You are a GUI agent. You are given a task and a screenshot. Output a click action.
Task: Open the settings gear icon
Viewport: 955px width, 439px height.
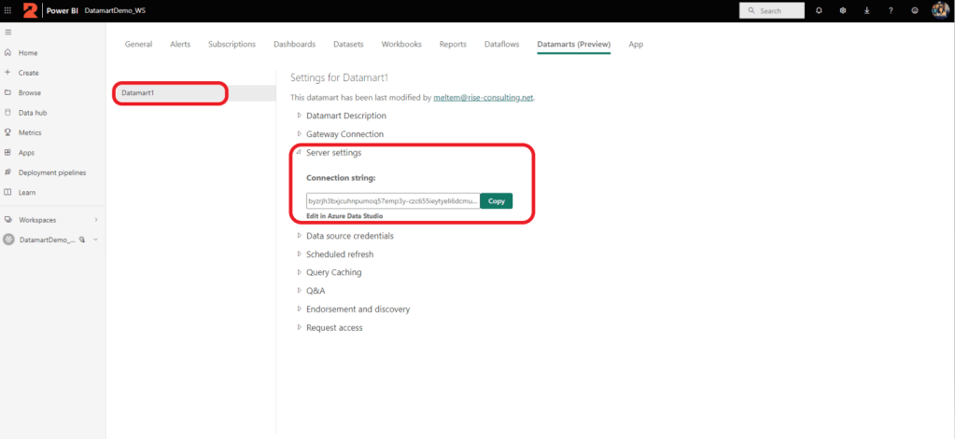click(842, 10)
